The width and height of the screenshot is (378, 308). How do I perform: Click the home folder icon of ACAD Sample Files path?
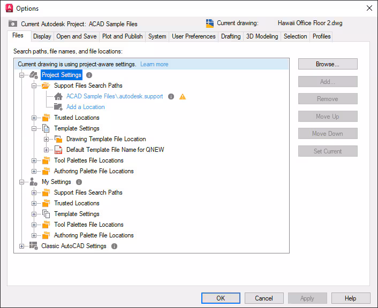pos(59,97)
